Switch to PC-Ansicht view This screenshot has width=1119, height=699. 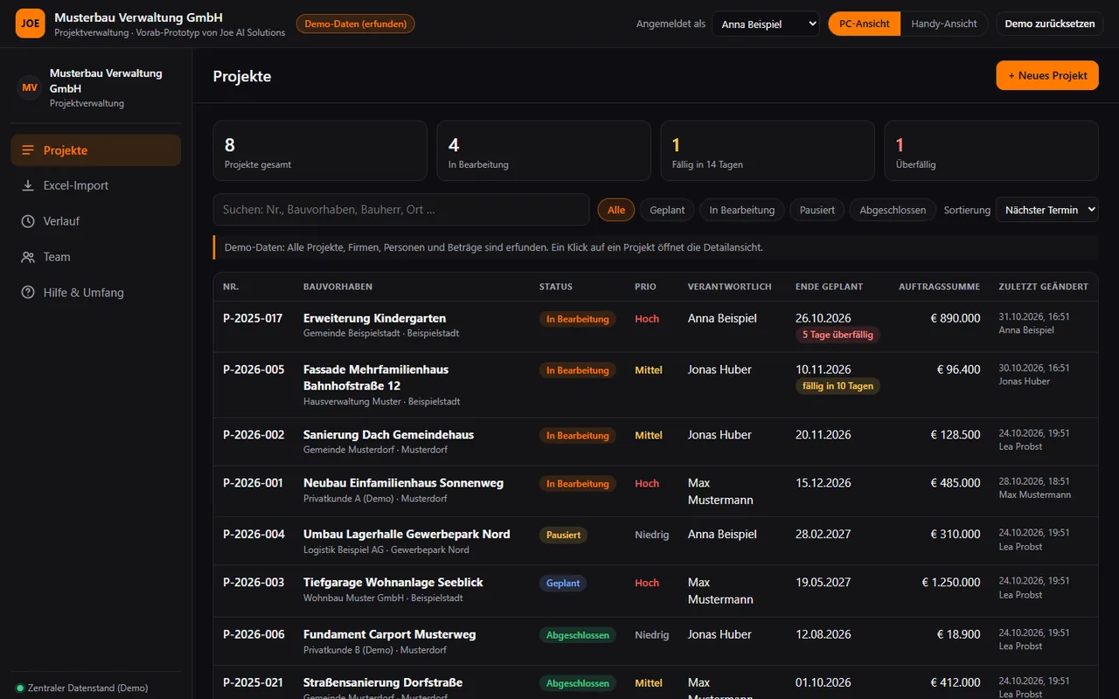pos(865,24)
